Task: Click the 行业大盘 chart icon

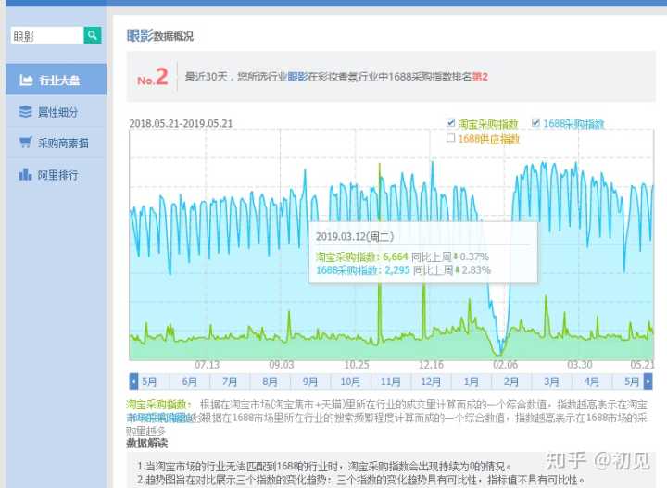Action: (x=26, y=81)
